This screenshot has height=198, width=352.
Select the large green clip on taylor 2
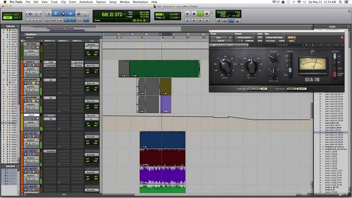[164, 68]
